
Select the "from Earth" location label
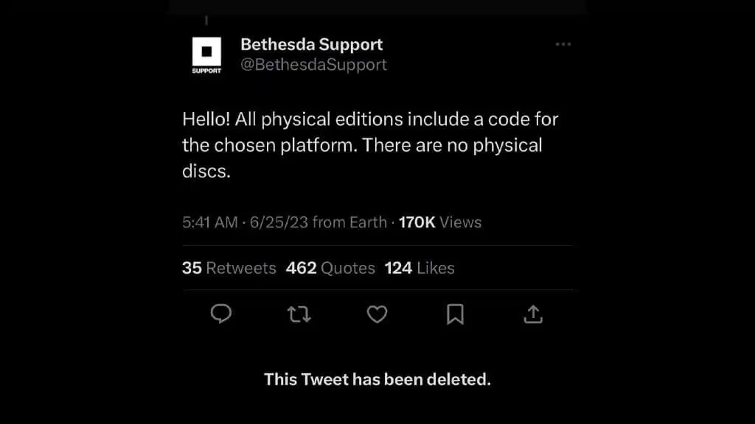[349, 222]
